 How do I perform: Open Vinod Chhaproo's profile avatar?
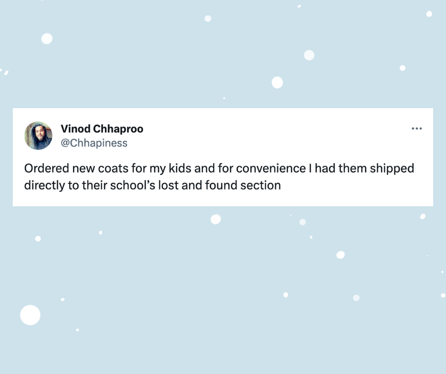pyautogui.click(x=38, y=135)
